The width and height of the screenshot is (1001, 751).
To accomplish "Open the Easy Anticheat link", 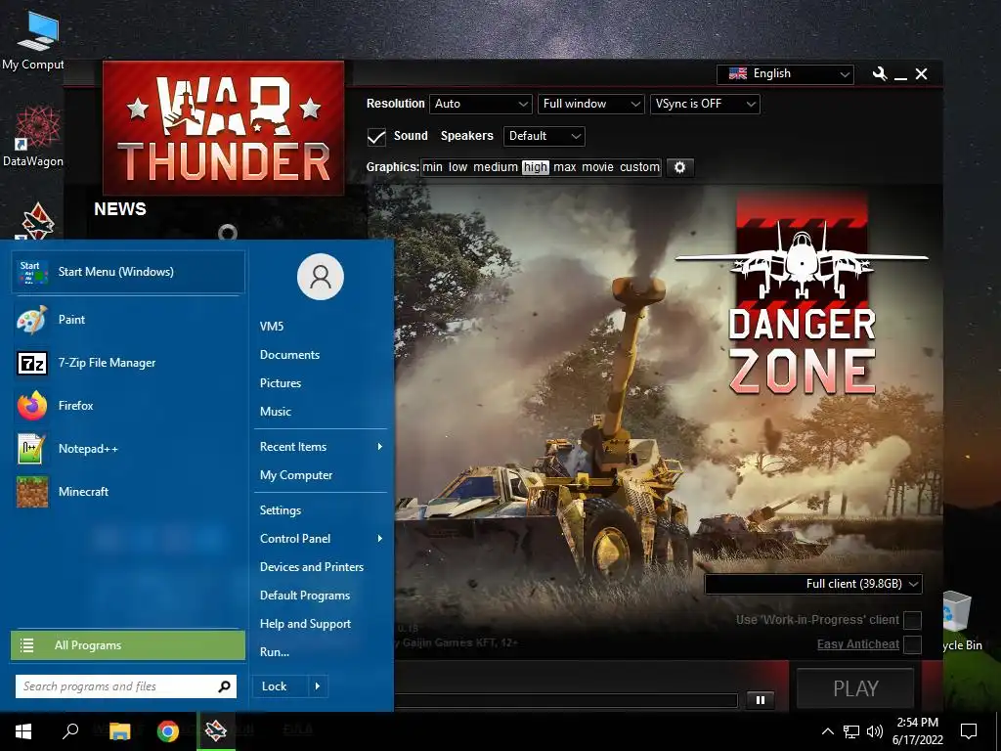I will pos(858,644).
